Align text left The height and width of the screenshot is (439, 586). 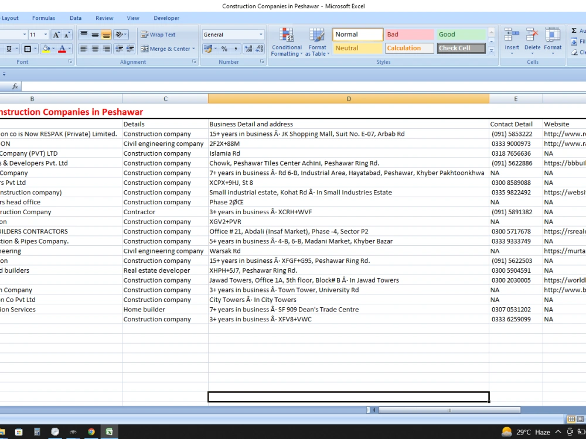84,49
